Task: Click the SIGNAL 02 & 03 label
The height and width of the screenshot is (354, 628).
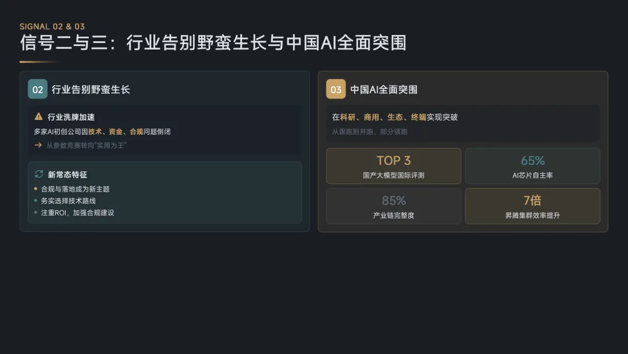Action: [52, 26]
